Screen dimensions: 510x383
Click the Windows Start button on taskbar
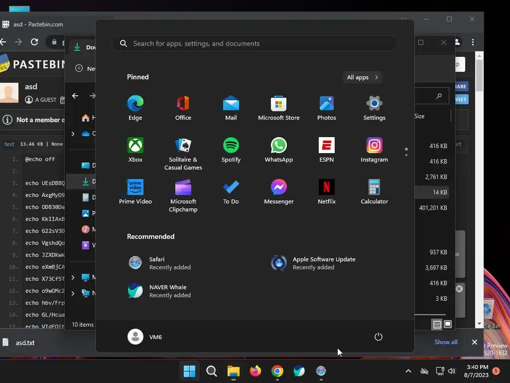pyautogui.click(x=189, y=371)
